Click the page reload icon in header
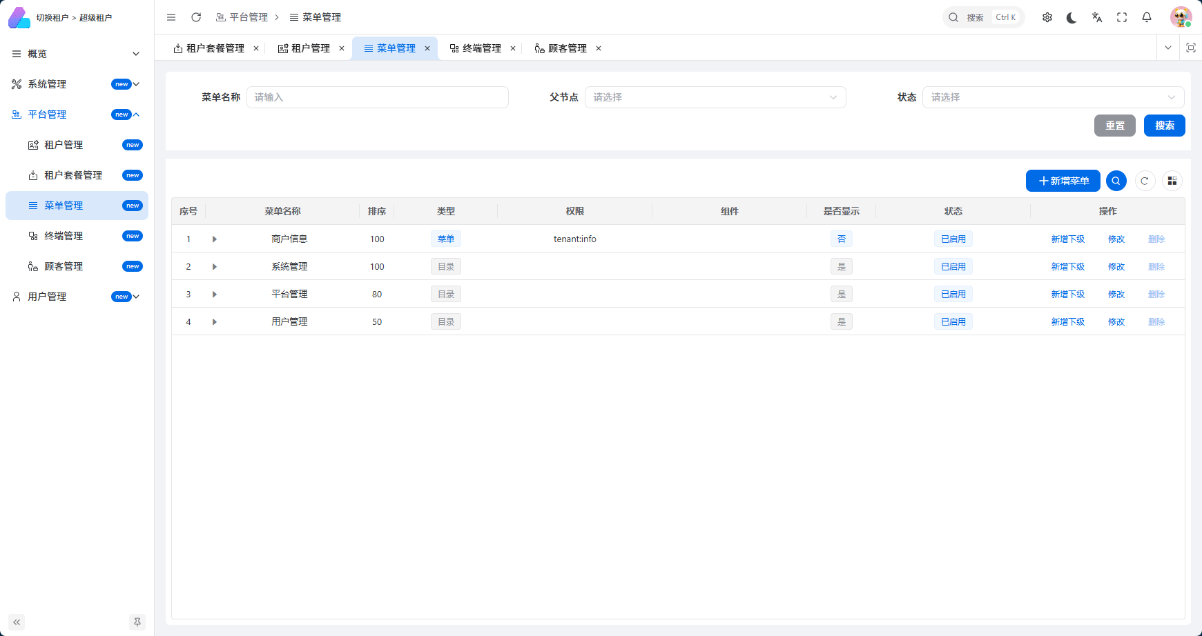The height and width of the screenshot is (636, 1202). 196,17
